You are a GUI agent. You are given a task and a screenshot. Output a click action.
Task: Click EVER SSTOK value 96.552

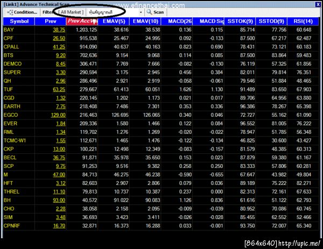[248, 124]
